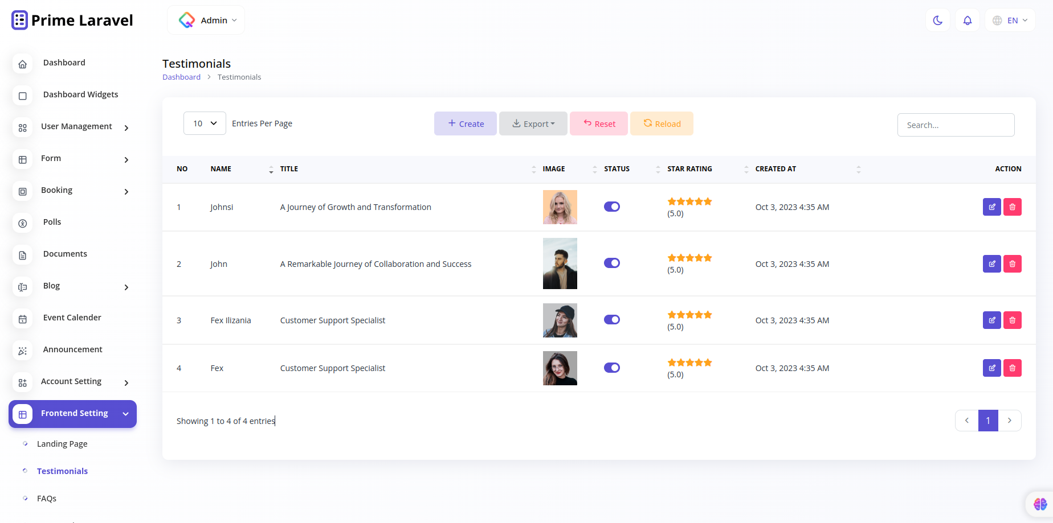1053x523 pixels.
Task: Turn off status for Fex Ilizania
Action: click(611, 319)
